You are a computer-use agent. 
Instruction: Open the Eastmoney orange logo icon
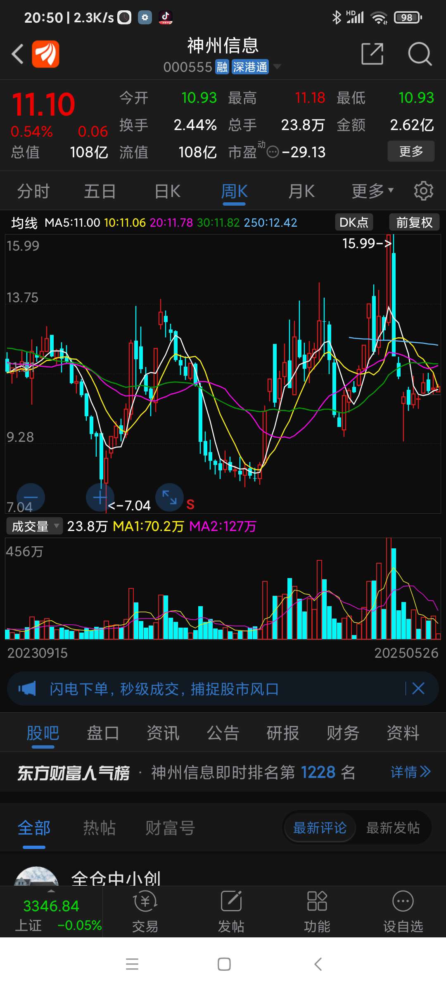point(45,54)
